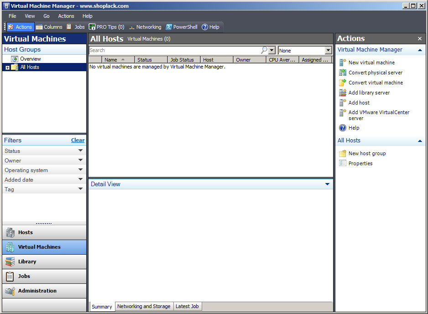Click Convert physical server action icon
The width and height of the screenshot is (428, 314).
coord(343,73)
